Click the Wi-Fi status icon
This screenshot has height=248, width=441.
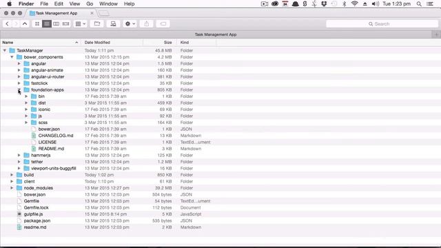(354, 4)
